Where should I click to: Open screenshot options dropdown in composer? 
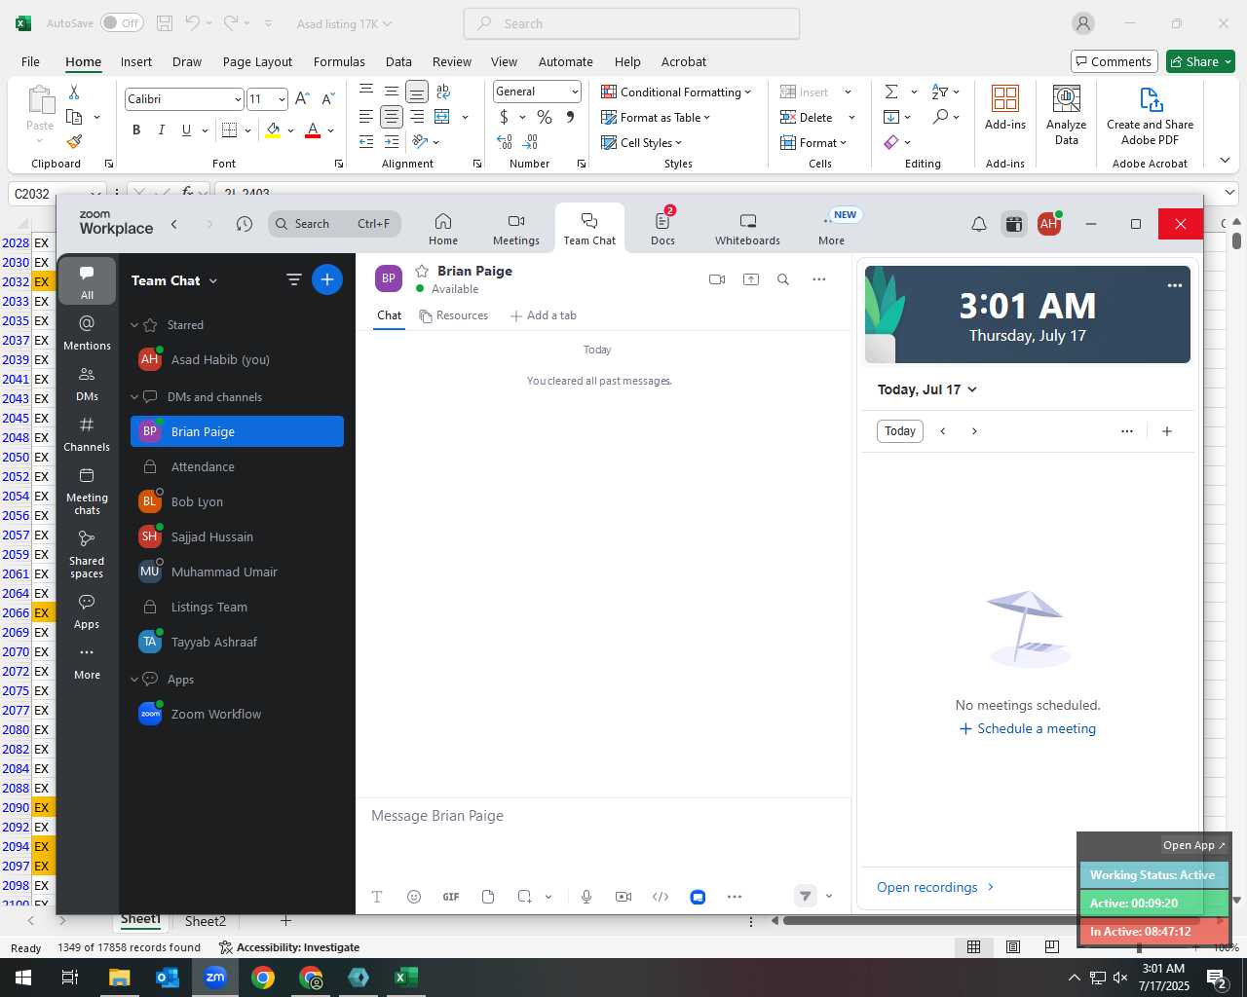548,897
